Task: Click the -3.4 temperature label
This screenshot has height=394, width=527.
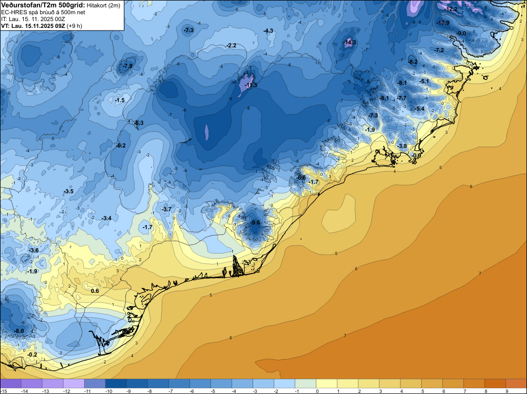Action: click(x=106, y=218)
